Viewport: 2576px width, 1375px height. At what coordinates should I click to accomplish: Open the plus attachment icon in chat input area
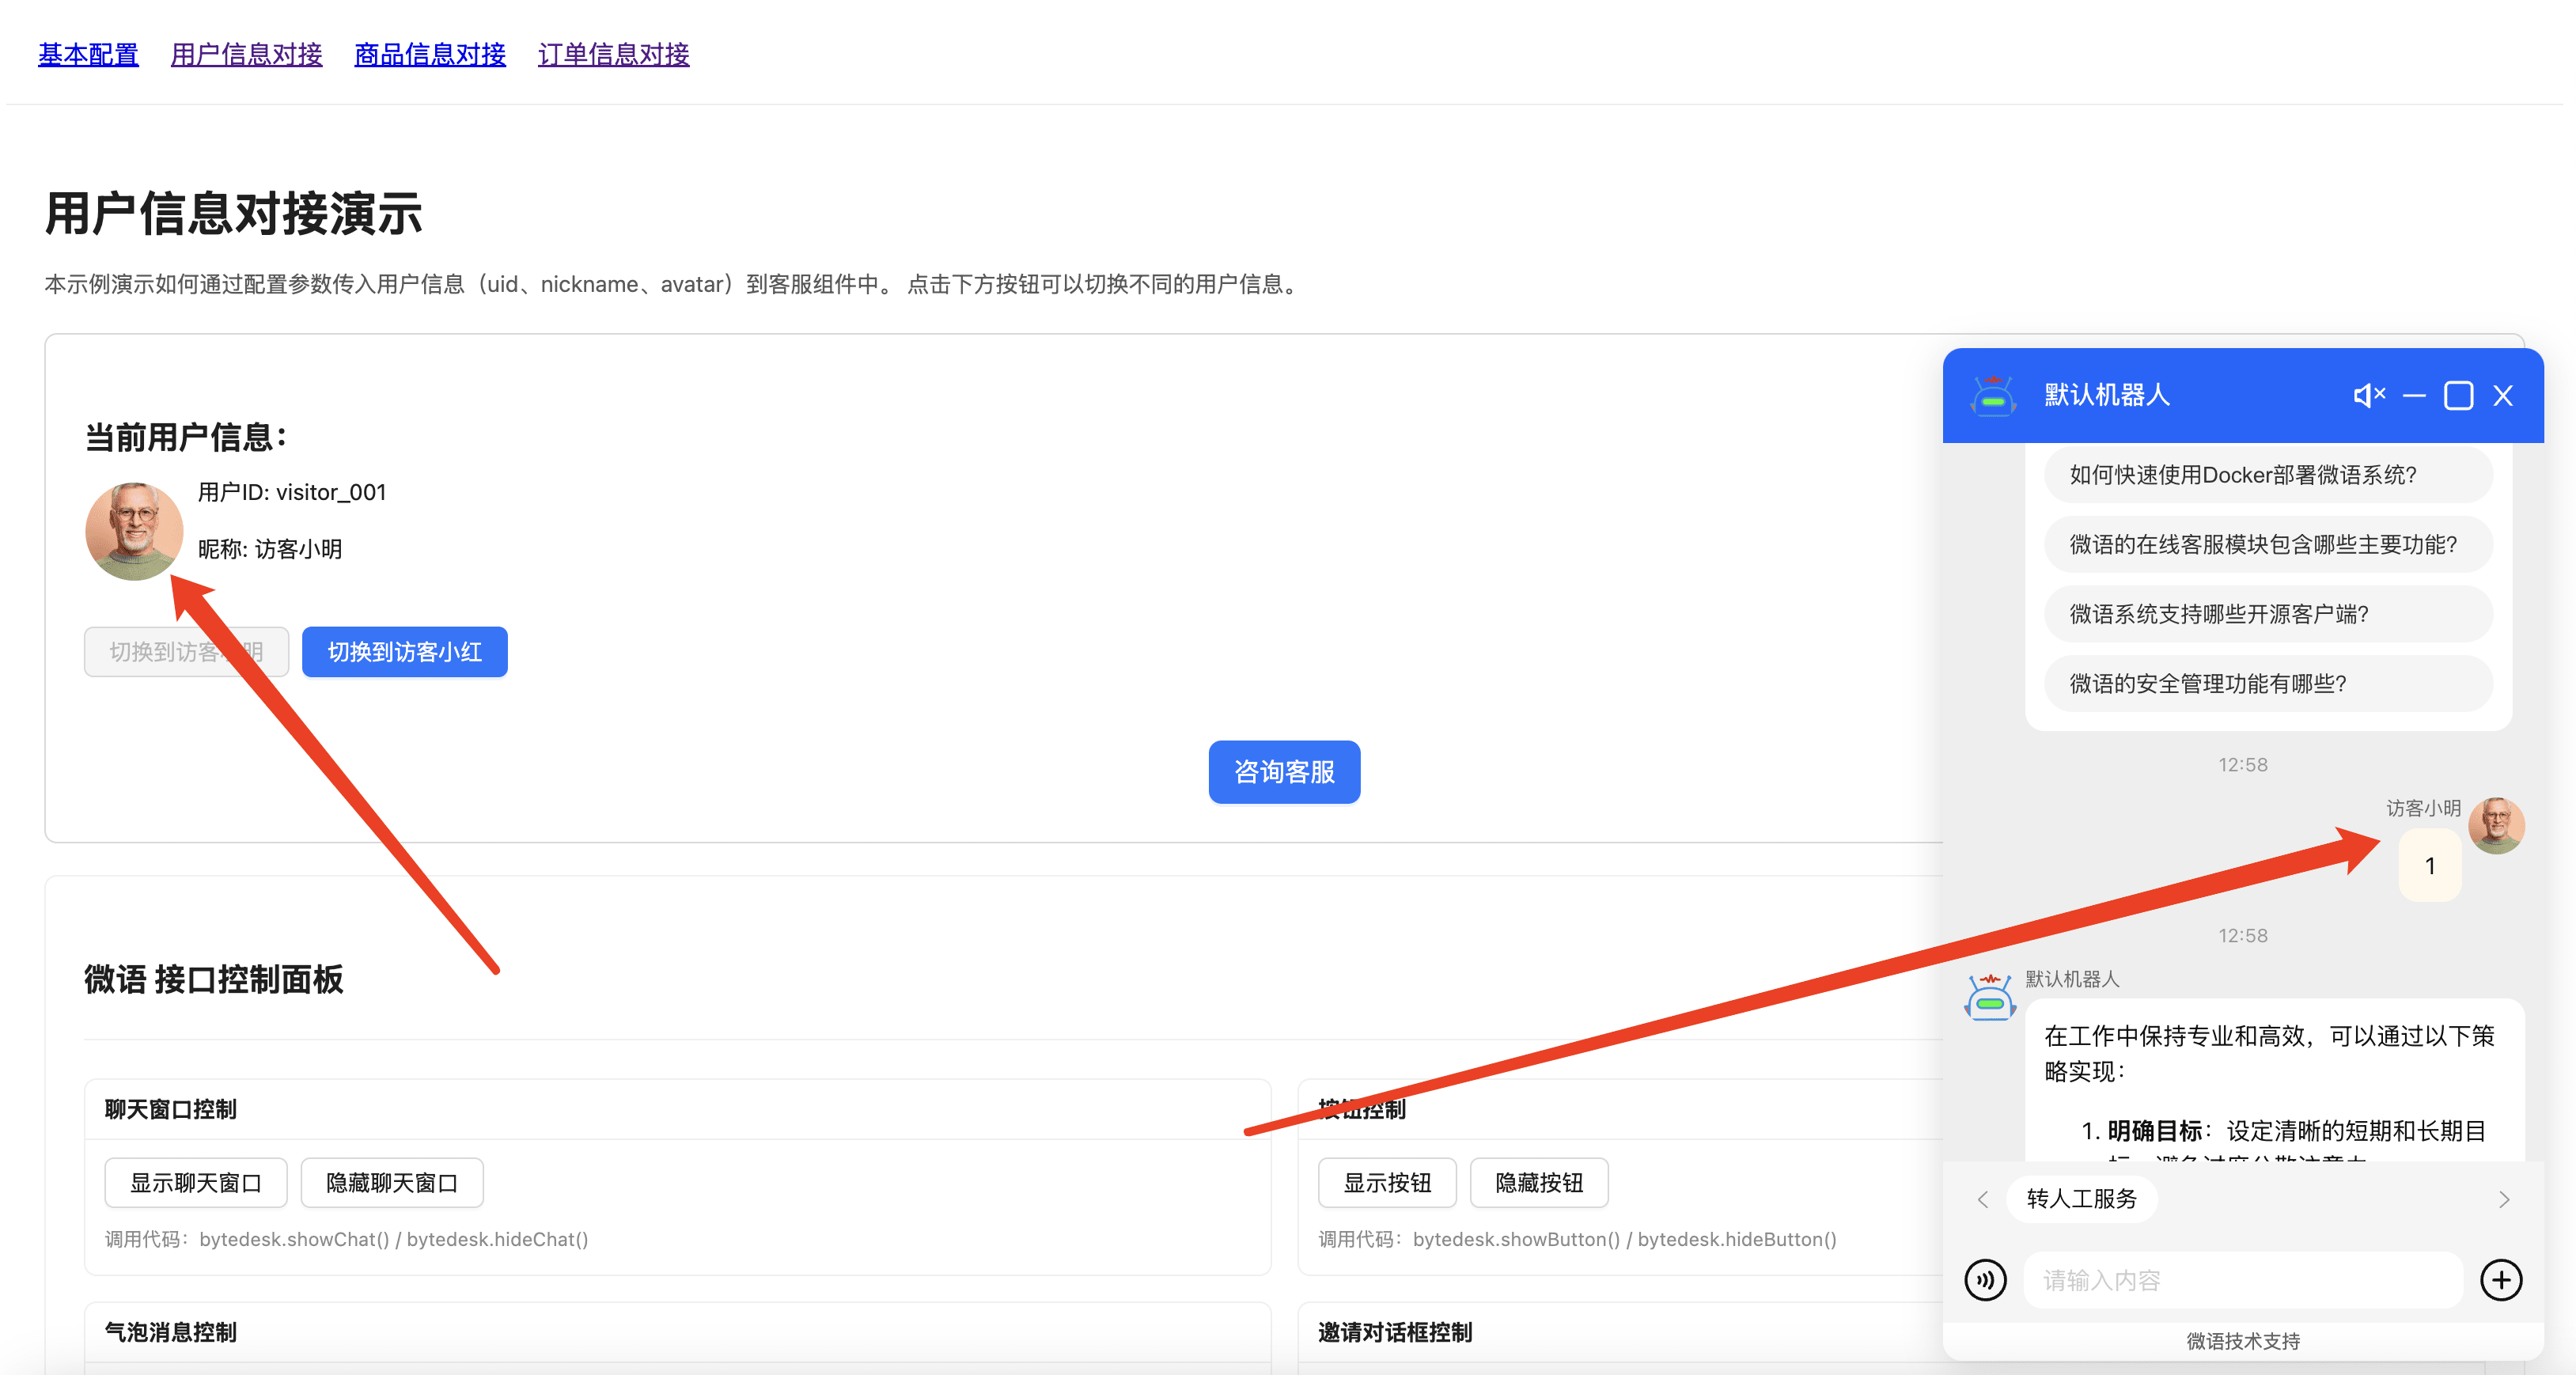2501,1280
